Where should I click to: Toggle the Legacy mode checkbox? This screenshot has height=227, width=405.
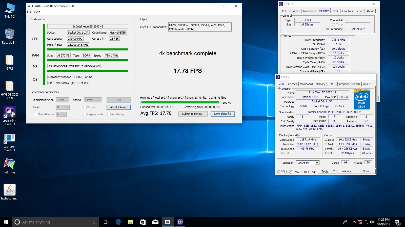click(85, 114)
